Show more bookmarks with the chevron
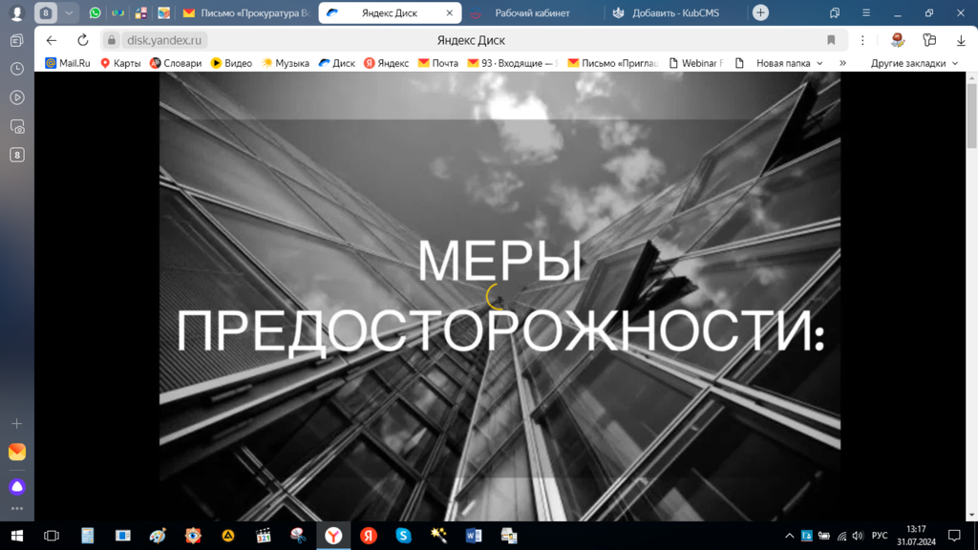 point(842,63)
